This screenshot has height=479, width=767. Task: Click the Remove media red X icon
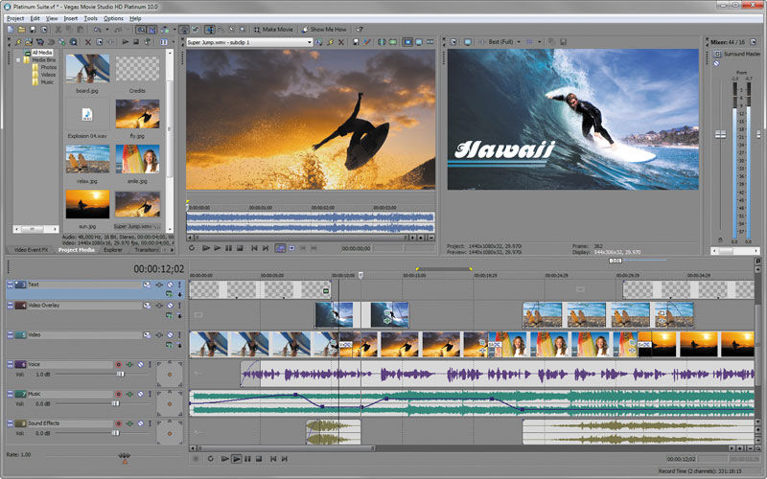pos(87,42)
